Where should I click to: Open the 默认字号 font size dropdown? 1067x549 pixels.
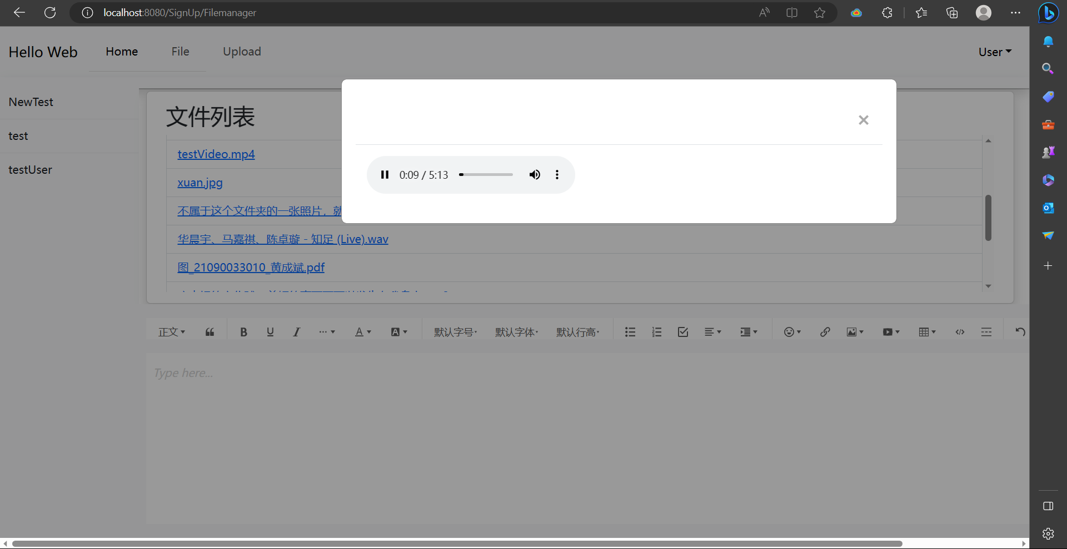tap(456, 332)
